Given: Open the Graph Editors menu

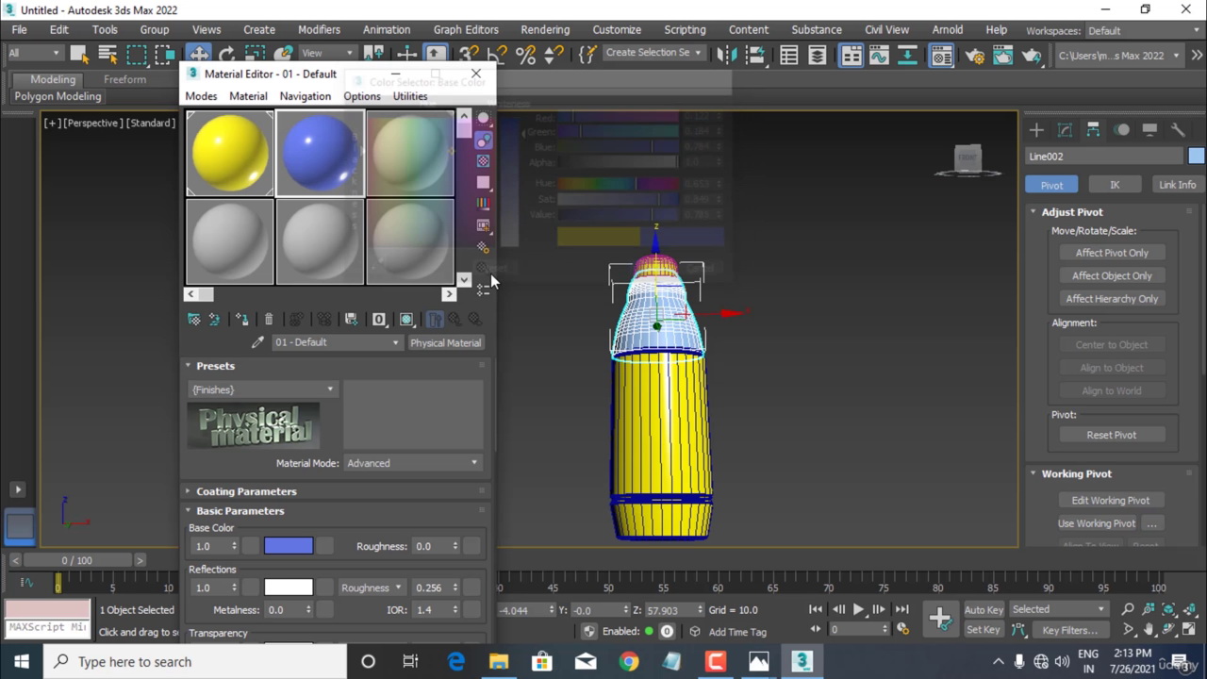Looking at the screenshot, I should coord(466,29).
